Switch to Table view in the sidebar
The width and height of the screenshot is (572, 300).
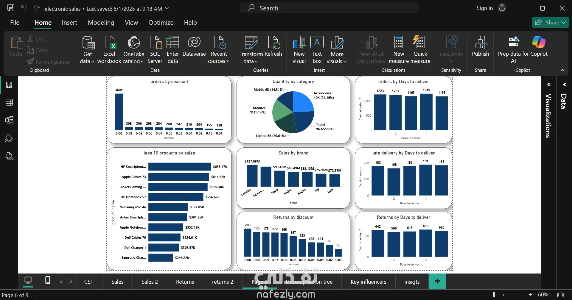(9, 102)
